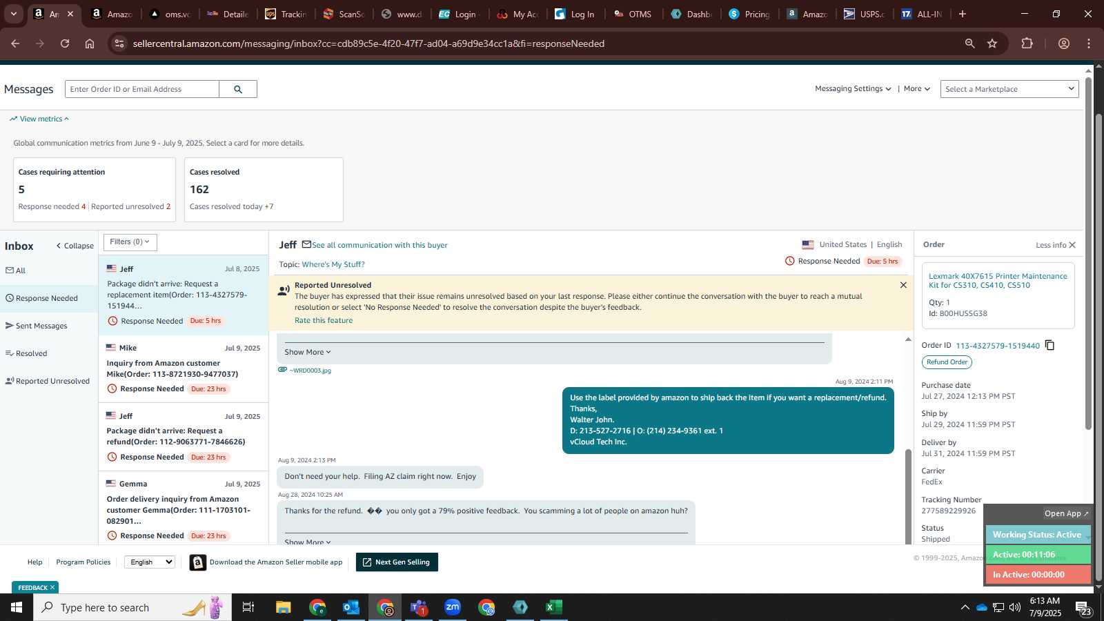Open File Explorer from taskbar

pos(284,607)
